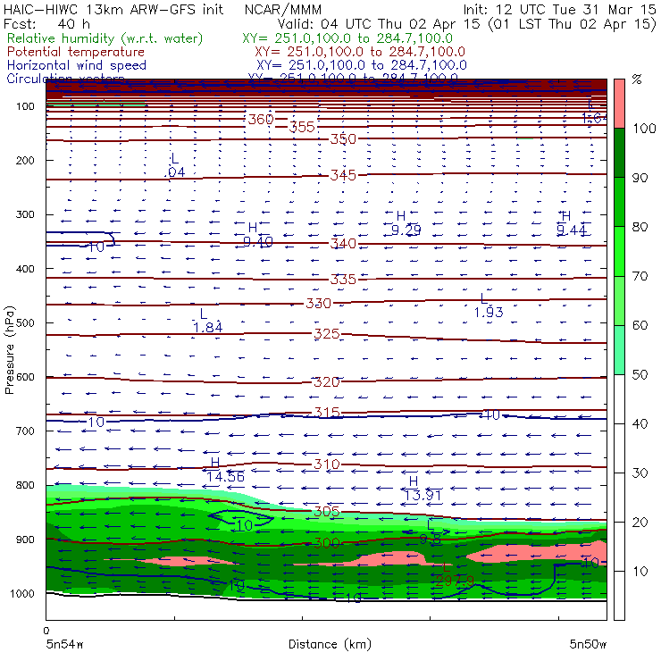This screenshot has height=661, width=661.
Task: Click the 'H 14.56' wind maximum marker
Action: tap(225, 470)
